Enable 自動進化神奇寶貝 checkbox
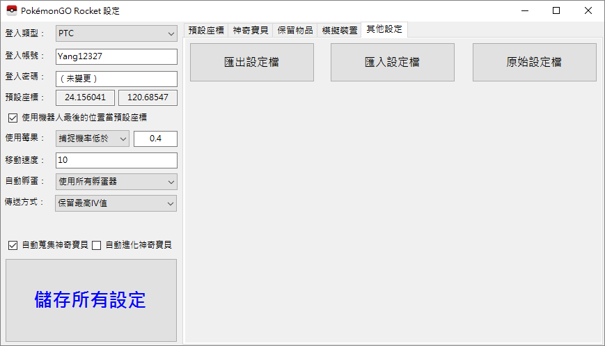Viewport: 605px width, 346px height. pos(97,245)
